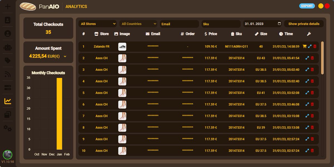Screen dimensions: 334x167
Task: Select the analytics chart sidebar icon
Action: (x=8, y=101)
